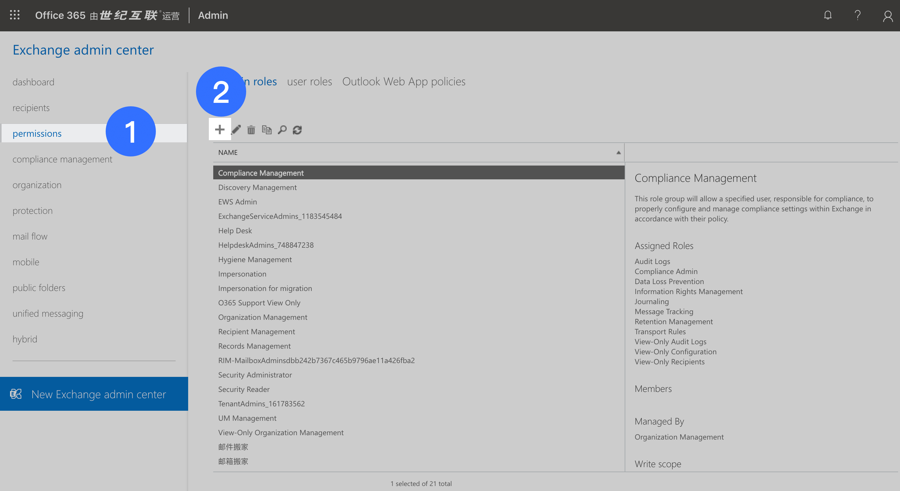Open the Office 365 app launcher
Screen dimensions: 900x491
14,15
